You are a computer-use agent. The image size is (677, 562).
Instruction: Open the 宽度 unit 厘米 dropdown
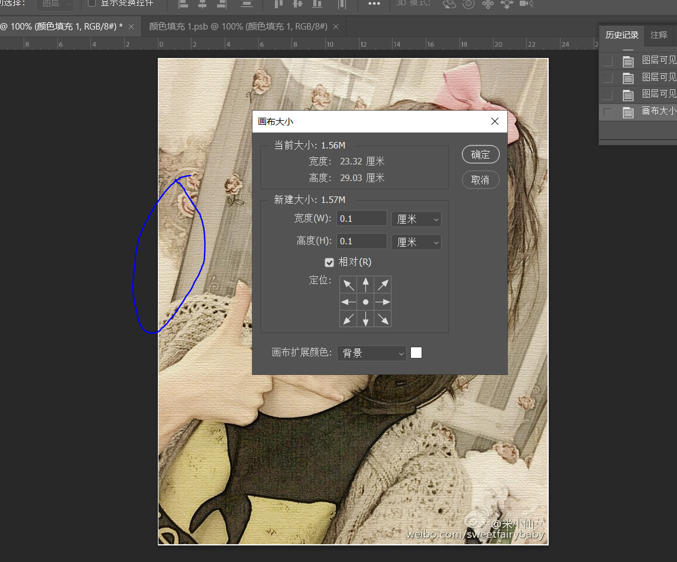coord(417,219)
